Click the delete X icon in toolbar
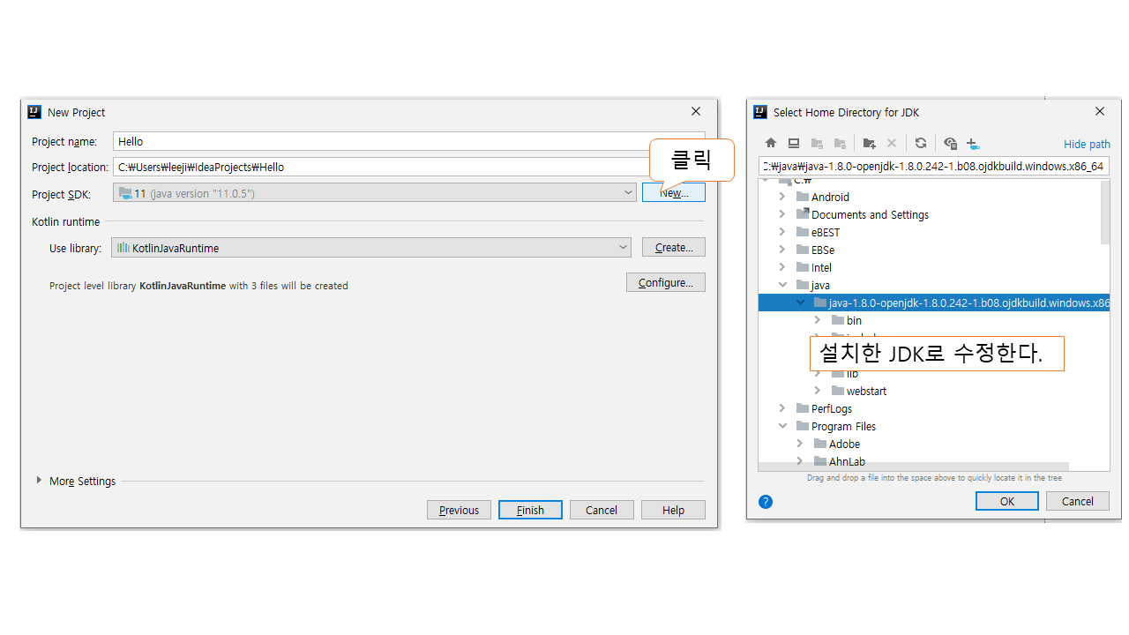This screenshot has height=635, width=1129. [892, 143]
